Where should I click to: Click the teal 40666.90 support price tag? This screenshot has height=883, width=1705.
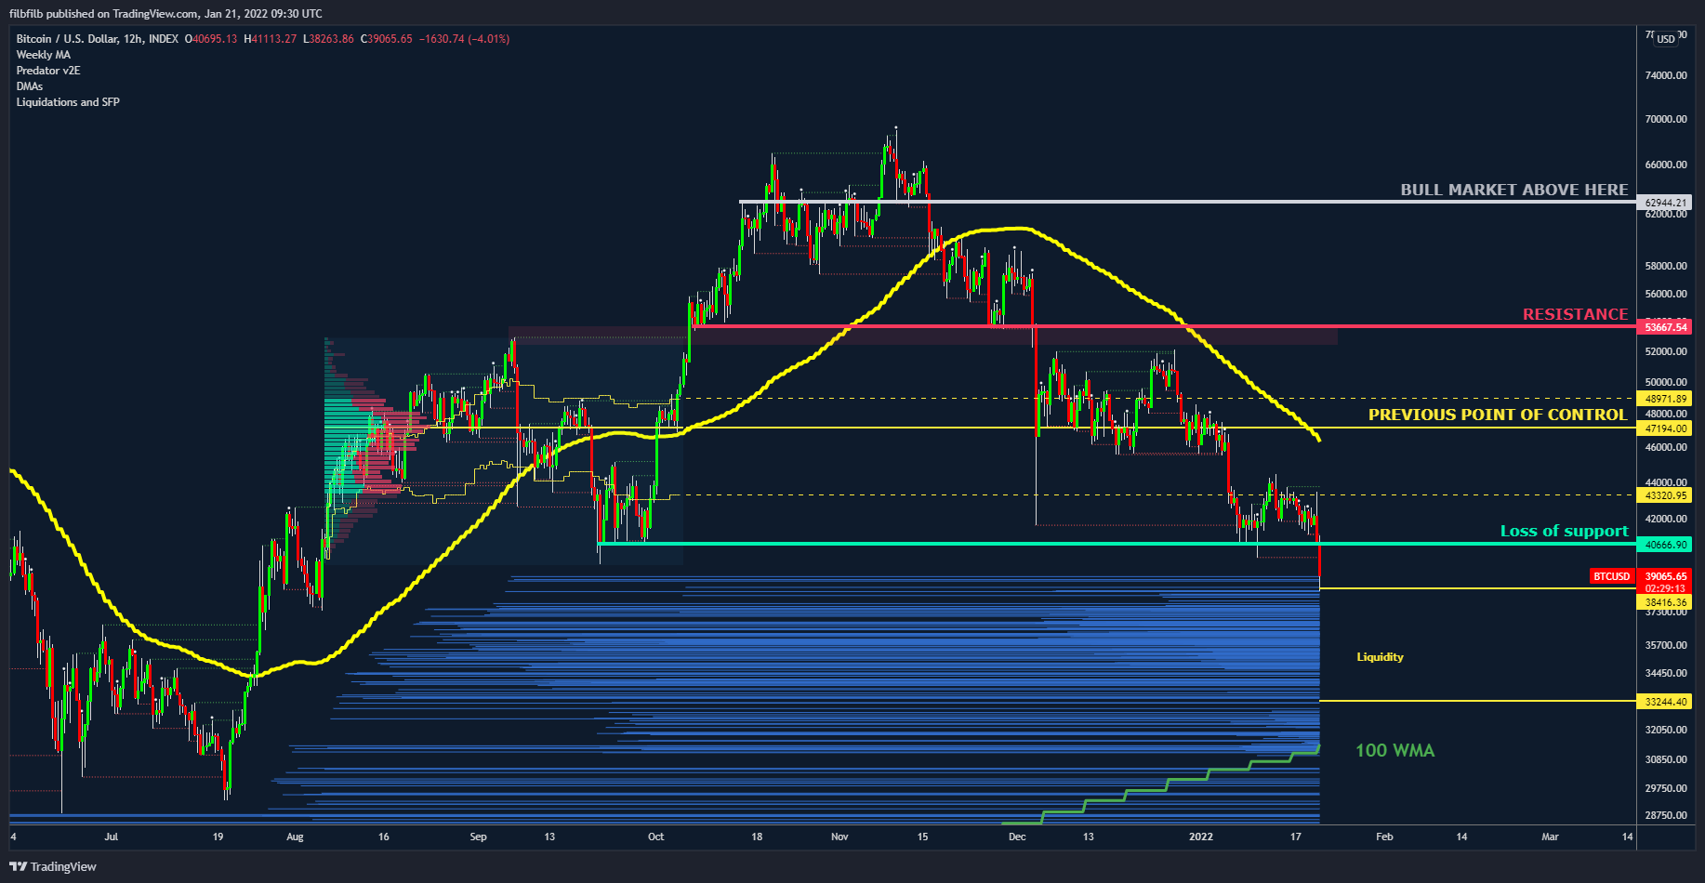(x=1665, y=545)
